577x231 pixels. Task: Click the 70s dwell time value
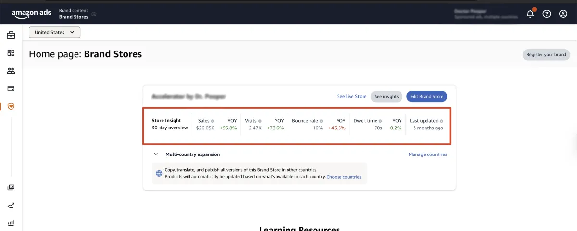(378, 128)
